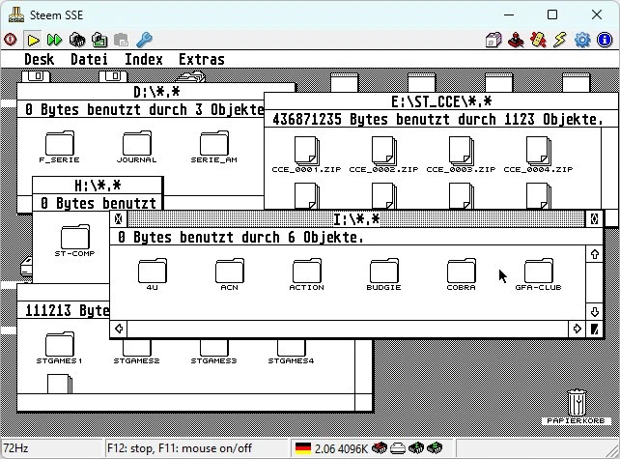Image resolution: width=620 pixels, height=459 pixels.
Task: Click '436871235 Bytes benutzt durch 1123 Objekte' info line
Action: pyautogui.click(x=437, y=119)
